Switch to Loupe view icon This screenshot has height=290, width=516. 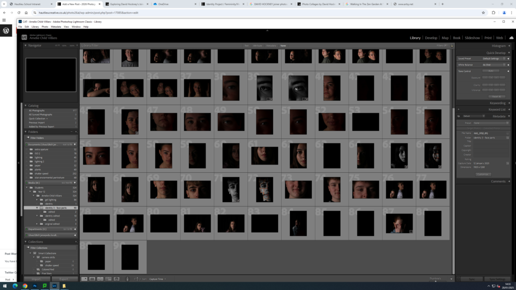[x=92, y=279]
